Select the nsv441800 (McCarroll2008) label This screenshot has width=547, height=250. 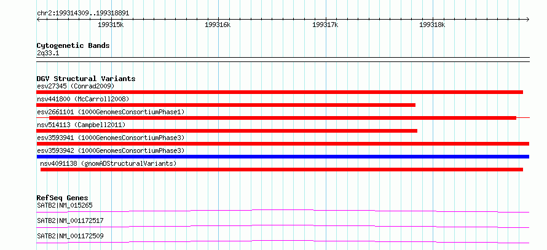pos(83,99)
